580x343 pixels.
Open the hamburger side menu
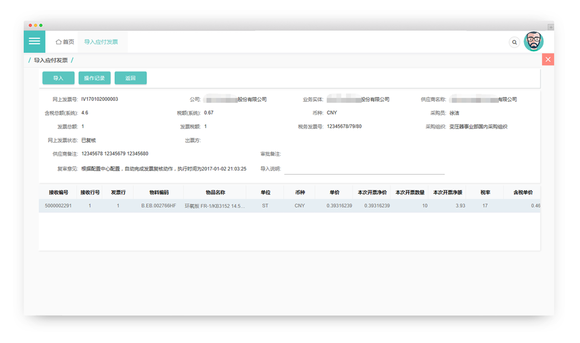tap(34, 41)
